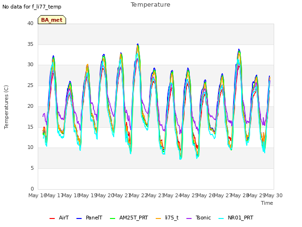
Task: Click the 40 y-axis tick value
Action: click(30, 23)
